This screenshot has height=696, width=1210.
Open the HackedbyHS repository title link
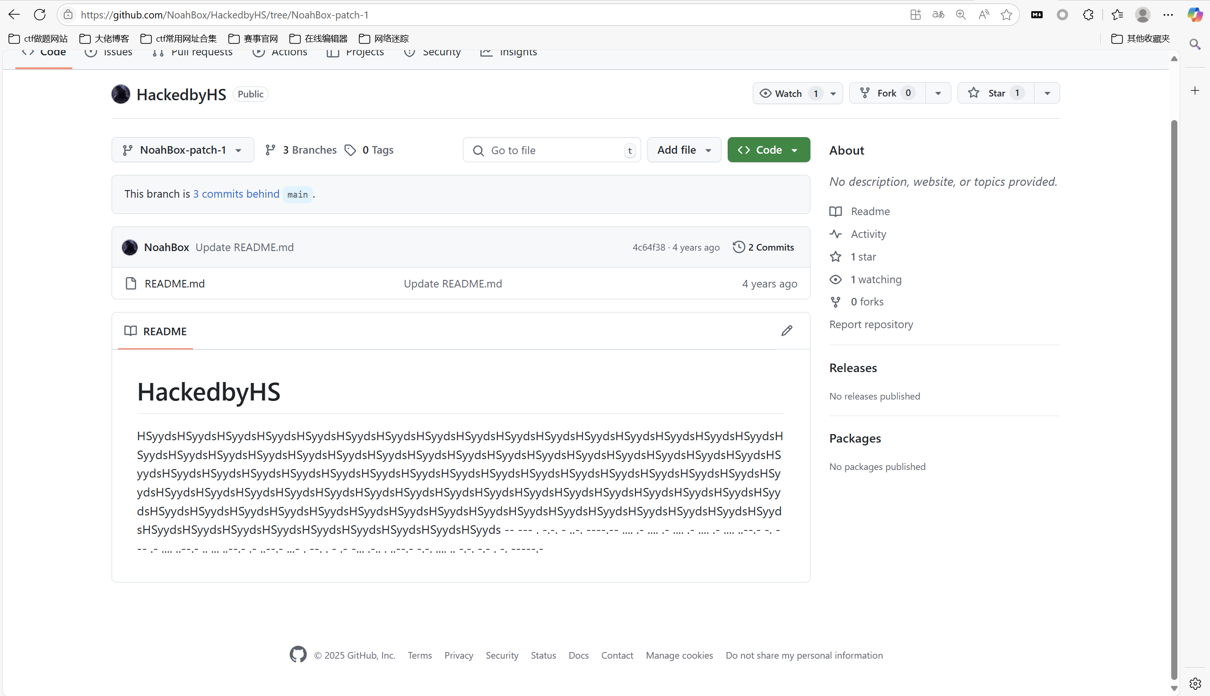coord(181,94)
